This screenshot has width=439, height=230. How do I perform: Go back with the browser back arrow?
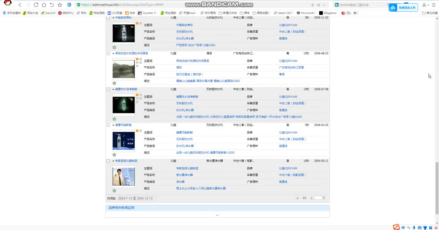[20, 5]
